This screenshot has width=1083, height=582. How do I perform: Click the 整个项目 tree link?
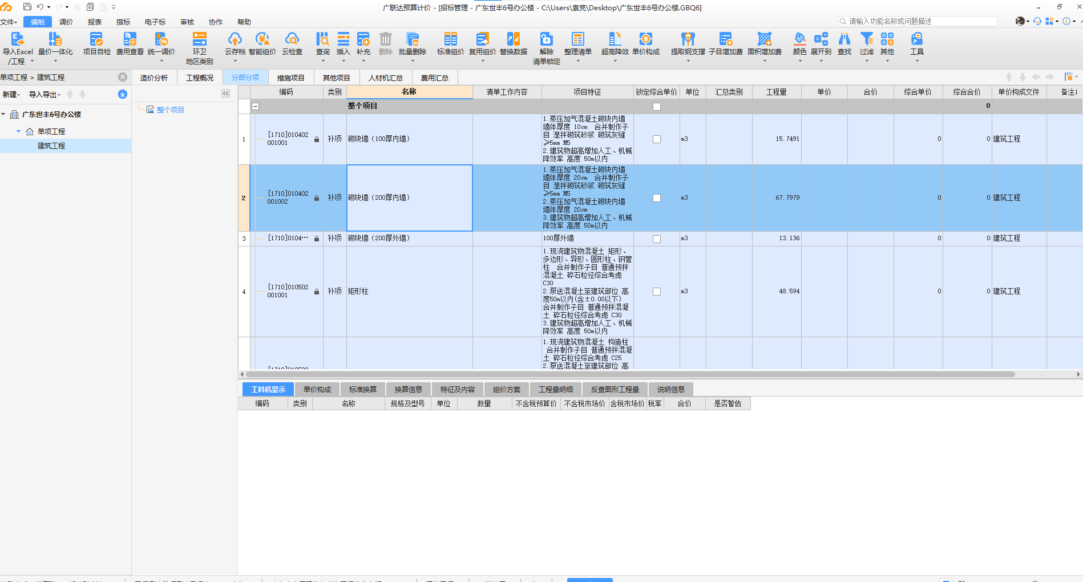[171, 110]
